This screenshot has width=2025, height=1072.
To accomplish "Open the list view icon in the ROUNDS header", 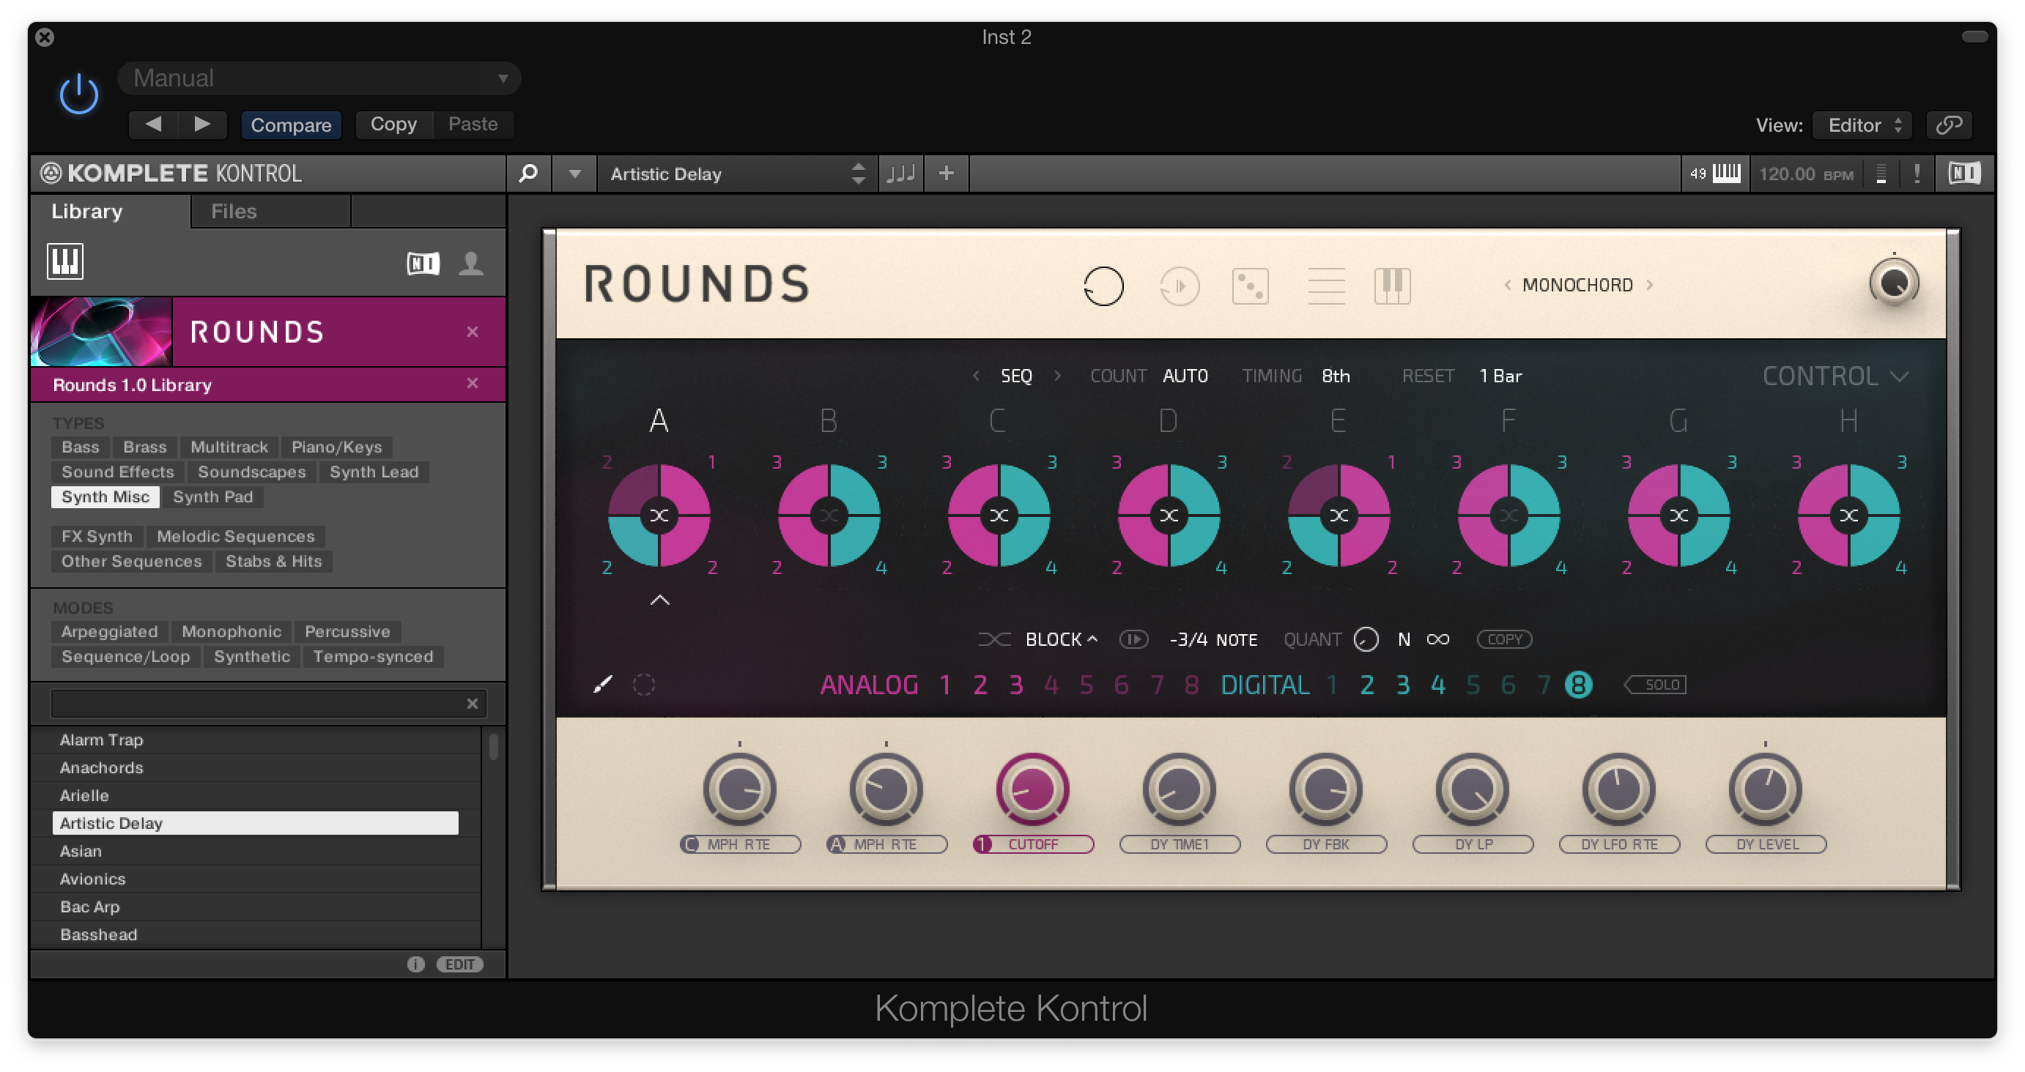I will click(1325, 286).
